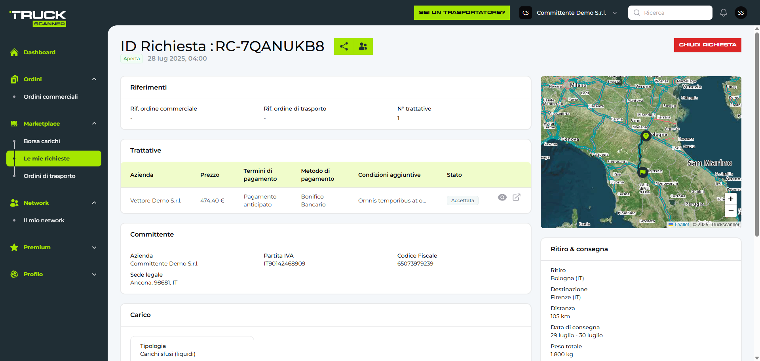Click Distanza 105 km value
Viewport: 760px width, 361px height.
pos(560,316)
